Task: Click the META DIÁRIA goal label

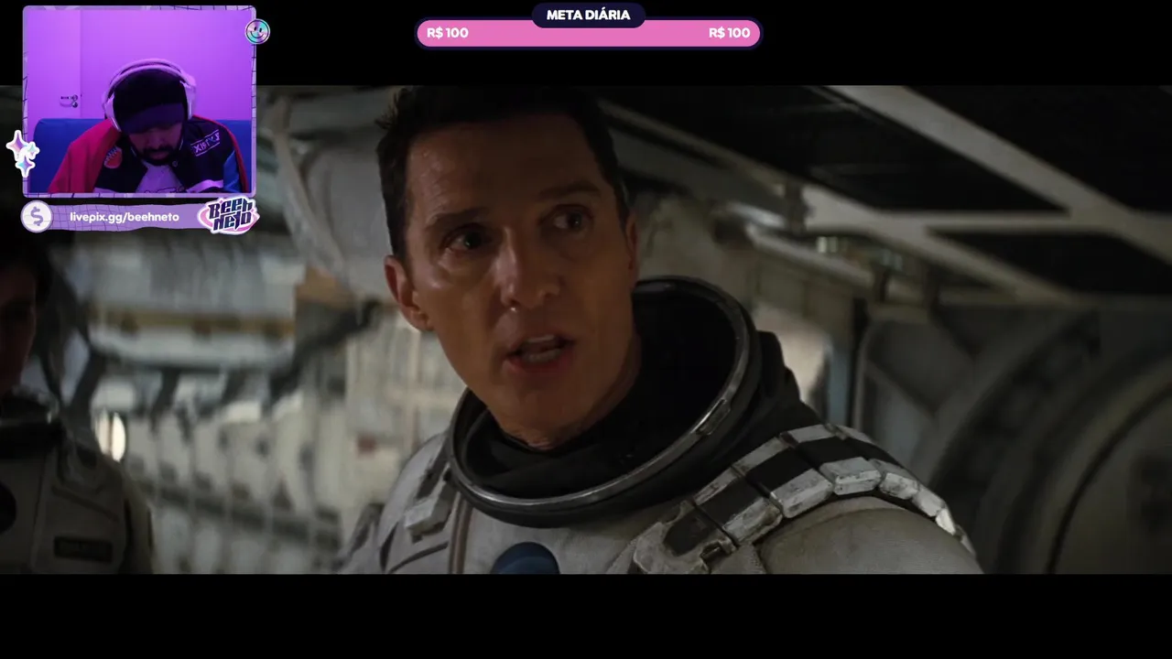Action: coord(588,15)
